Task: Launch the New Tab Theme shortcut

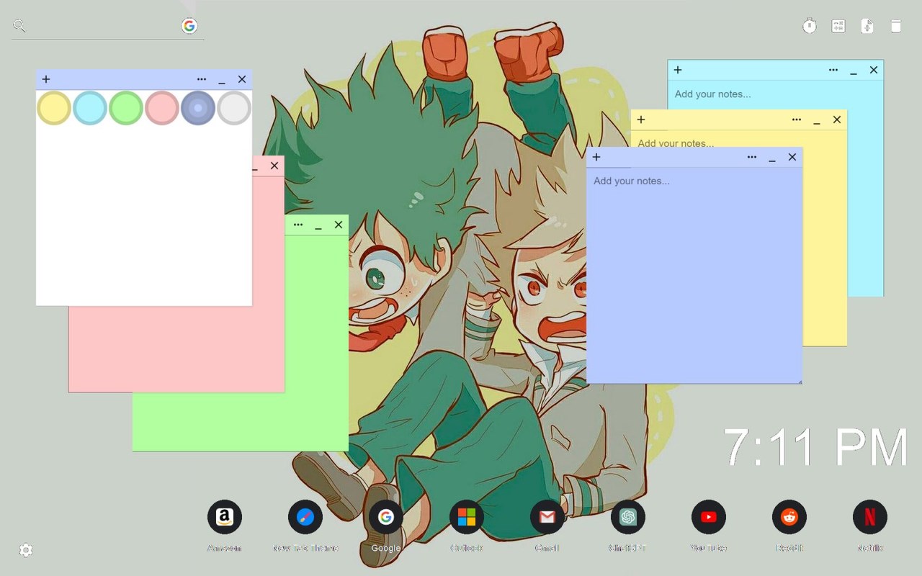Action: (305, 517)
